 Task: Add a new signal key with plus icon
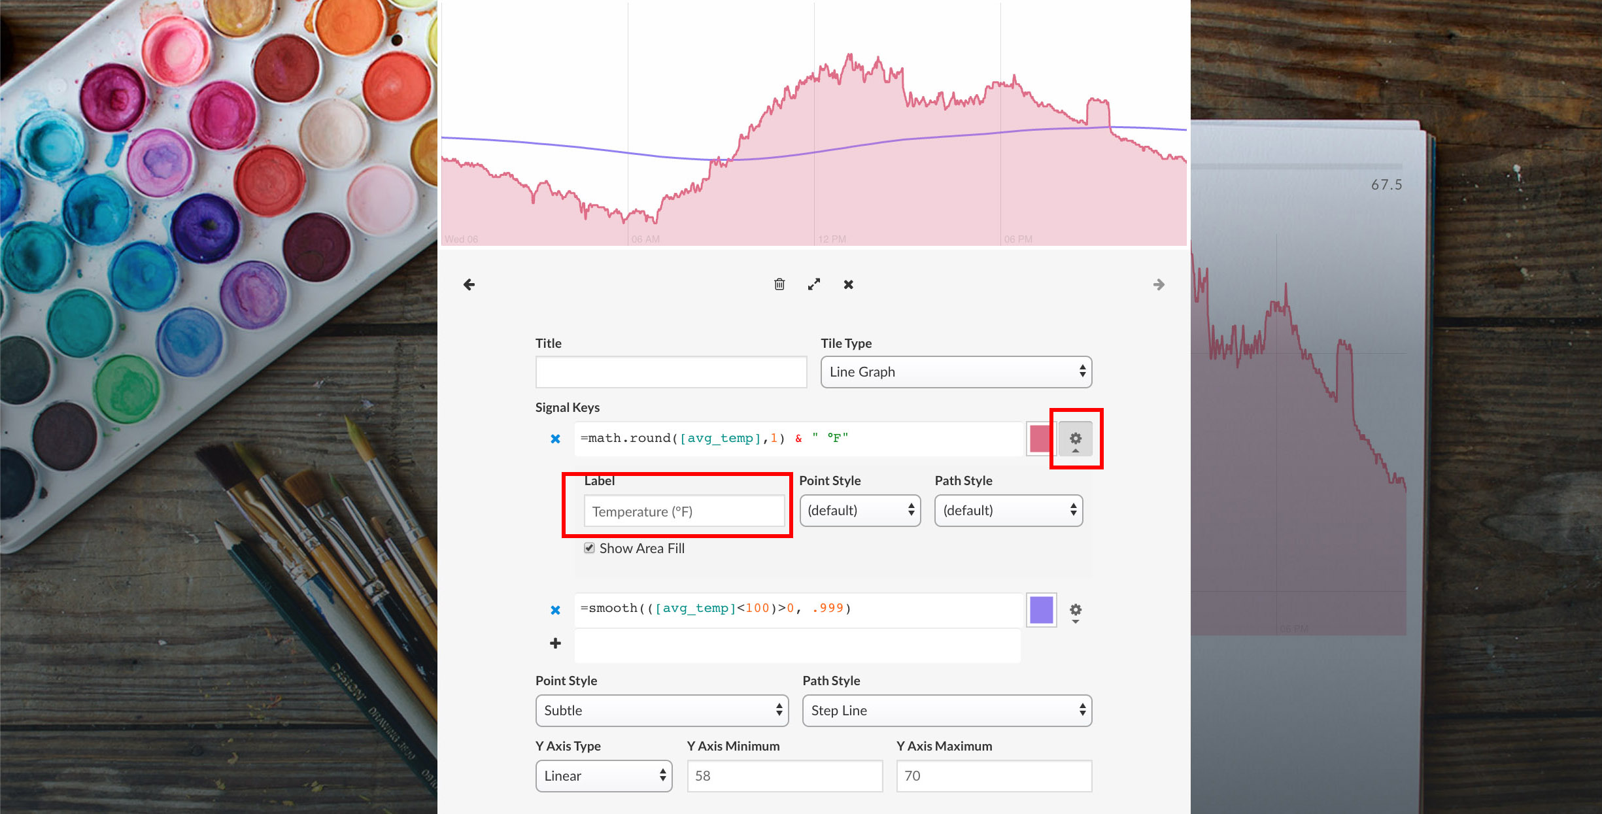point(554,643)
